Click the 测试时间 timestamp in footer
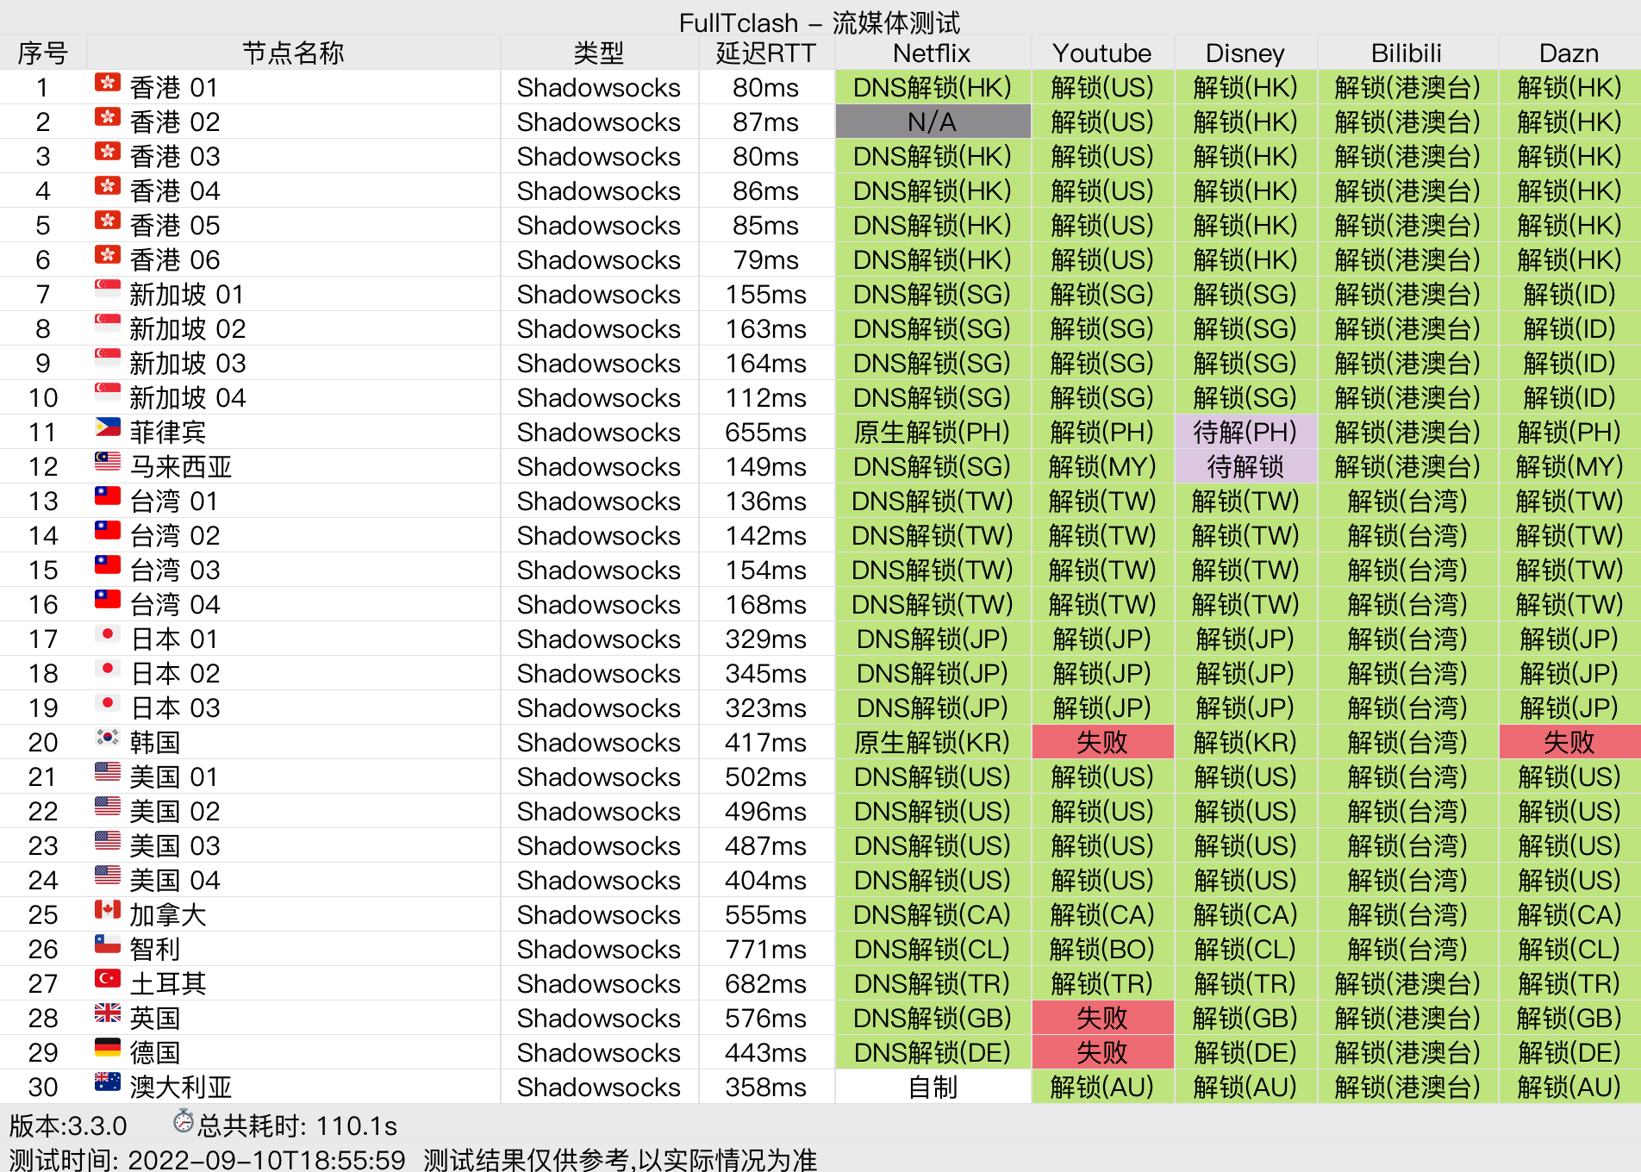Image resolution: width=1641 pixels, height=1172 pixels. [x=207, y=1159]
